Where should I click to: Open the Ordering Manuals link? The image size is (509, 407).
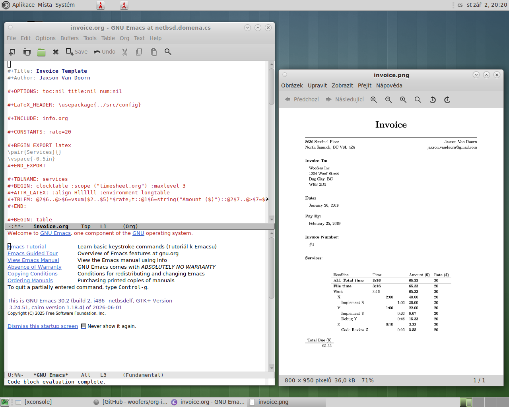tap(30, 281)
